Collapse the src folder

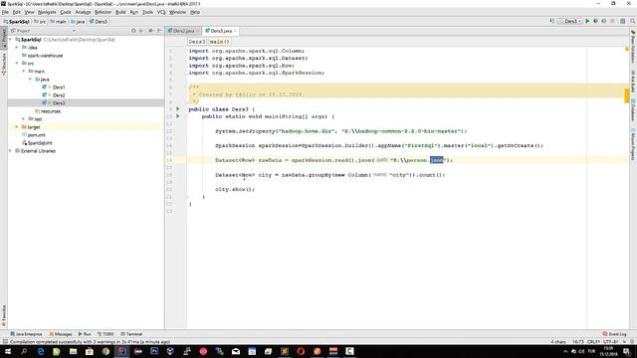click(x=17, y=64)
